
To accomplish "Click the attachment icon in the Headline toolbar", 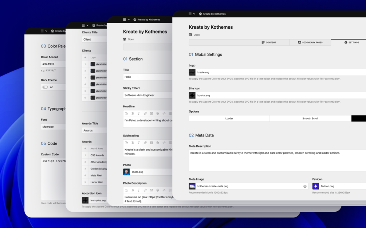I will pyautogui.click(x=158, y=114).
